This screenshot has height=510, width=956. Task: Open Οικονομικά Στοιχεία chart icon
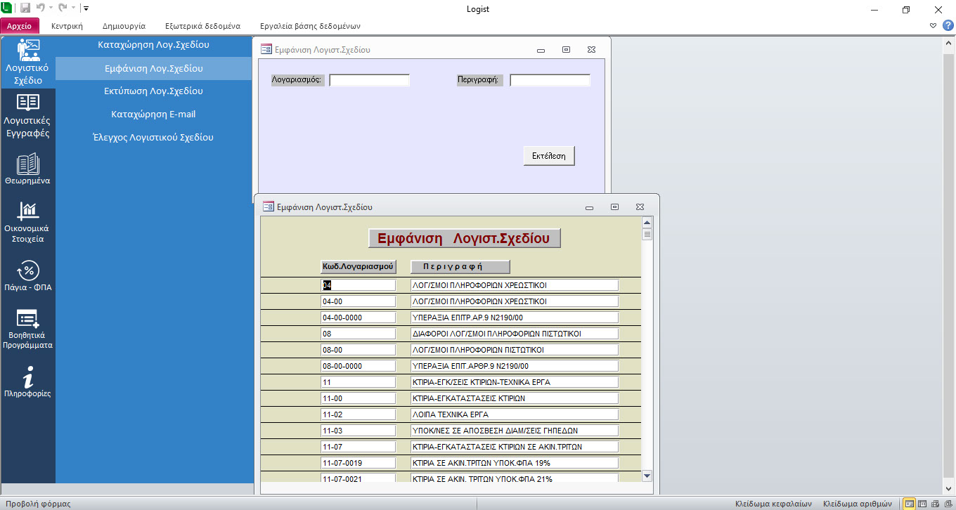point(27,210)
